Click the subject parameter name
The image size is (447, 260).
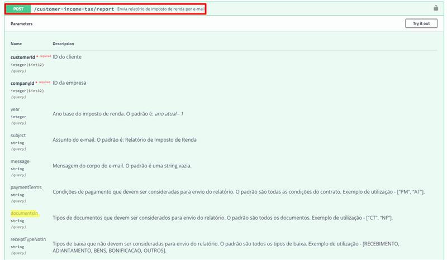(18, 135)
